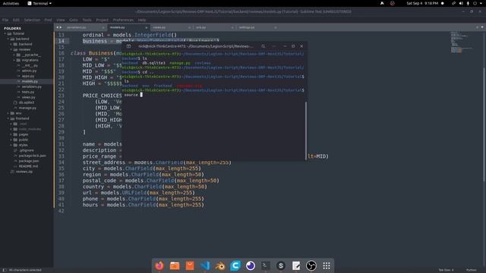Open the terminal hamburger menu
The height and width of the screenshot is (273, 486).
pos(273,46)
